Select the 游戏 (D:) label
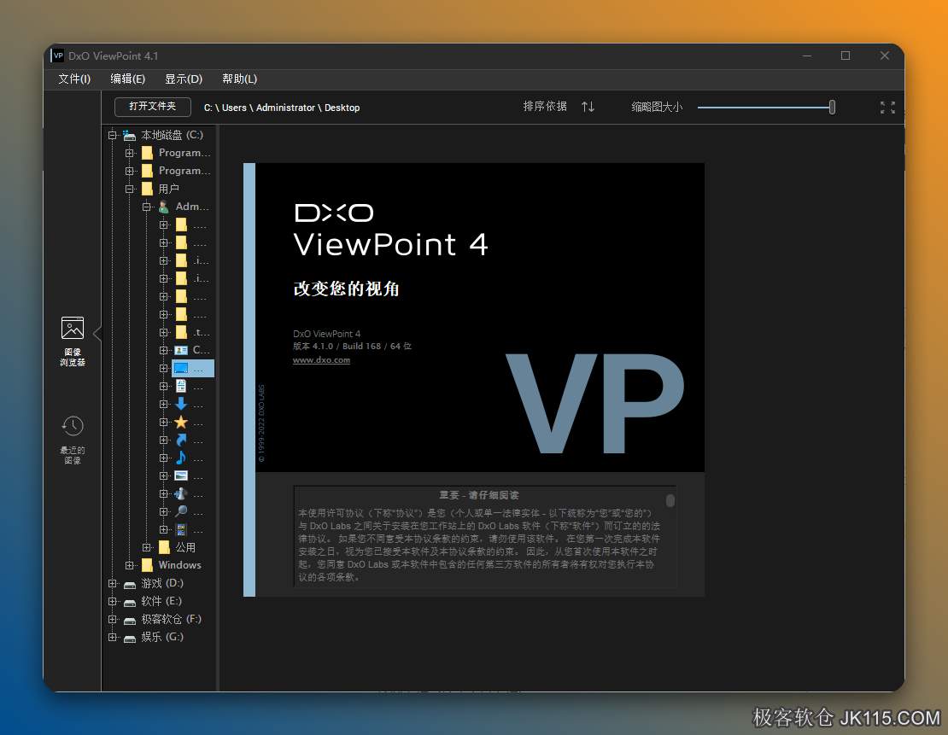The height and width of the screenshot is (735, 948). click(x=162, y=583)
